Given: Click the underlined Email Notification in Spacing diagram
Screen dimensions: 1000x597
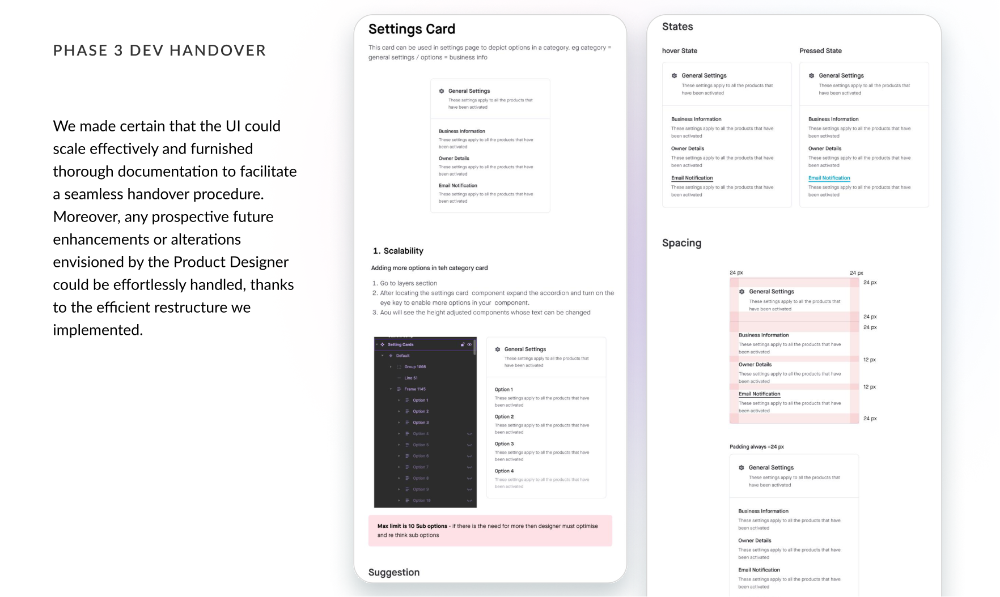Looking at the screenshot, I should tap(760, 394).
